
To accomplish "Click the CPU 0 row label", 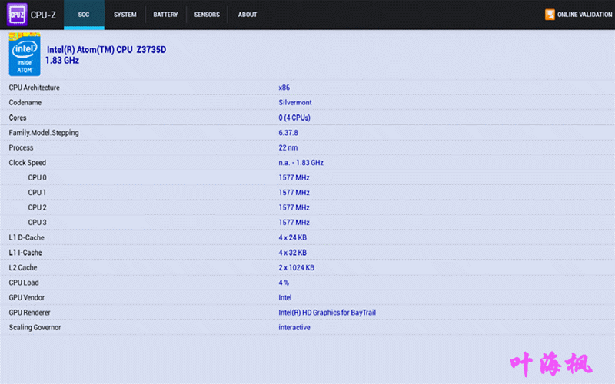I will point(37,177).
